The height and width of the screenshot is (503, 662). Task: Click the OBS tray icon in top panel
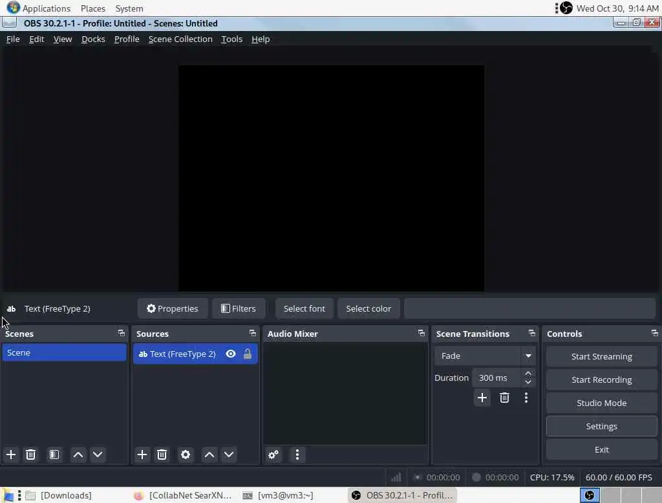(566, 8)
